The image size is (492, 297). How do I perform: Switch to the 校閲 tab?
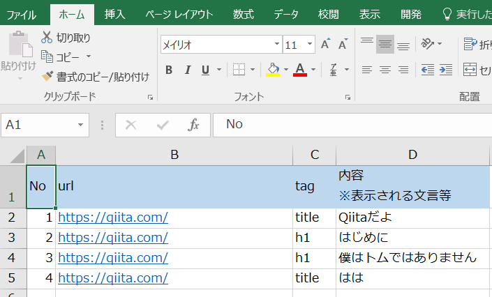(329, 15)
